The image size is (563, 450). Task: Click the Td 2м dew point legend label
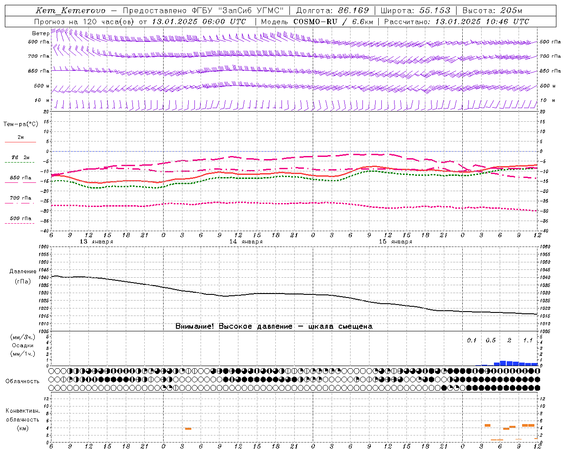pyautogui.click(x=21, y=157)
